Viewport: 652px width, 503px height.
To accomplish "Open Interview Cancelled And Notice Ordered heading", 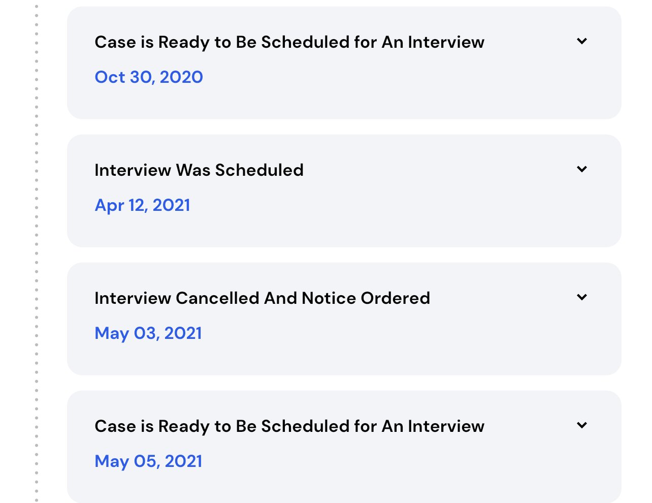I will click(x=262, y=298).
